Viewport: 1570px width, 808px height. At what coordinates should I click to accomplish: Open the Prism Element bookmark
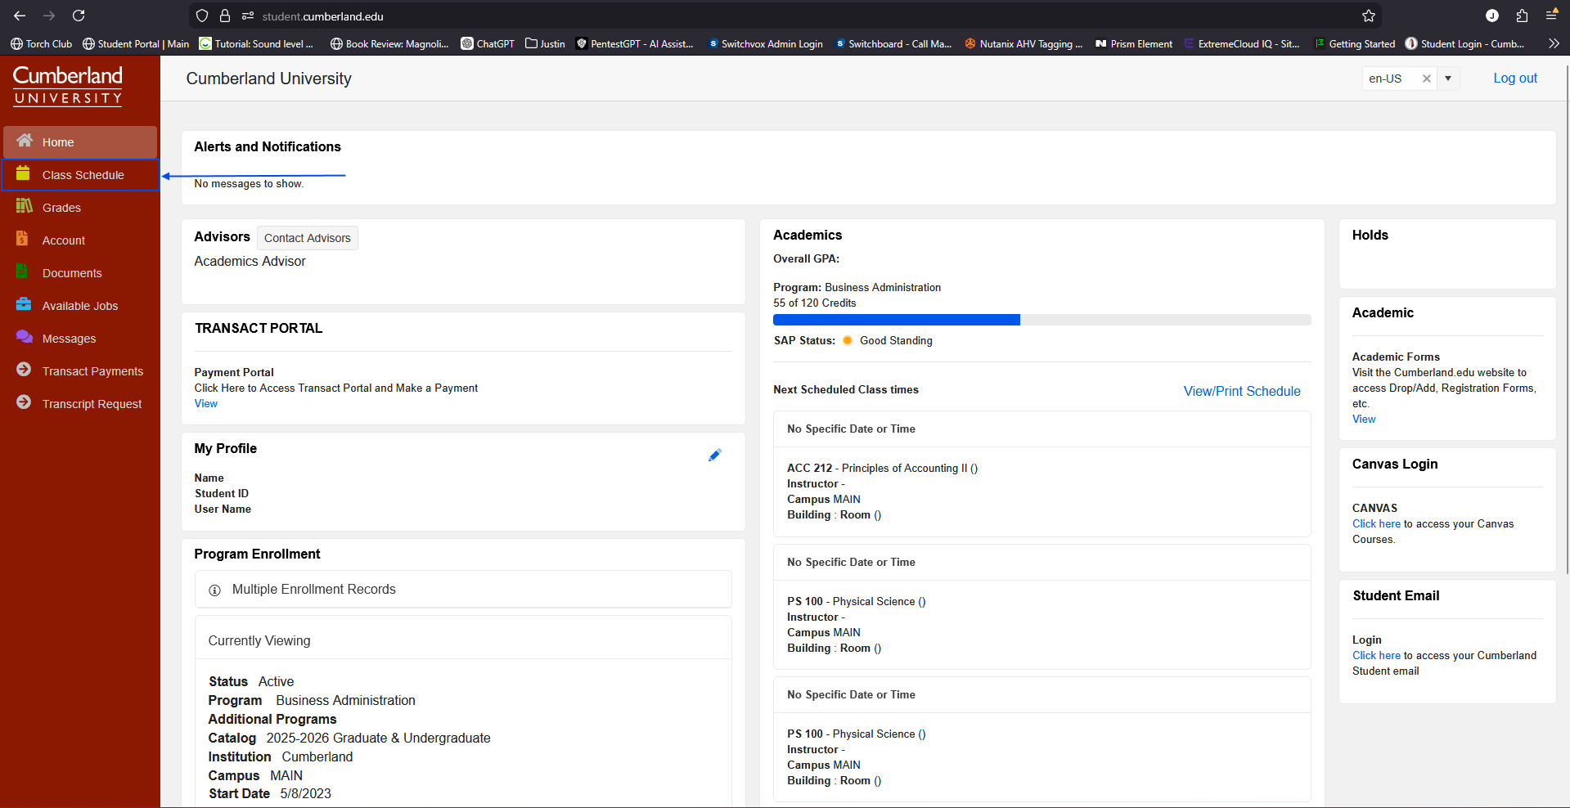[1134, 44]
